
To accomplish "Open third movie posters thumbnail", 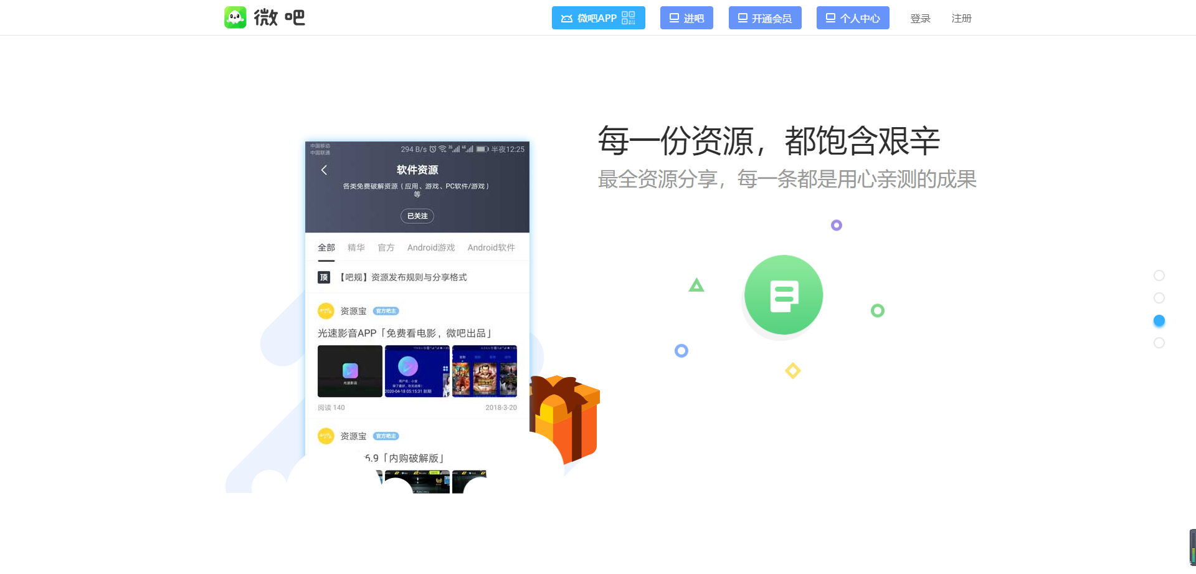I will [485, 371].
